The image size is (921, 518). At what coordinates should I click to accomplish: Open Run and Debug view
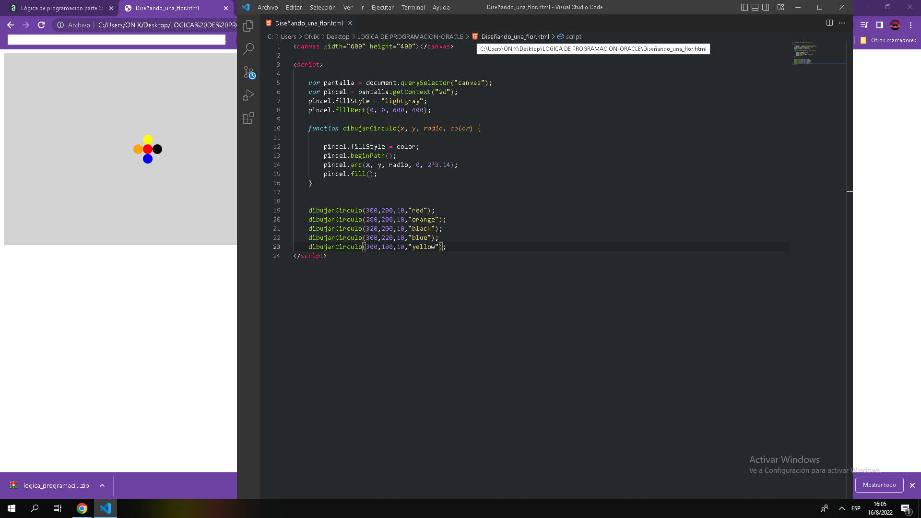[x=248, y=95]
